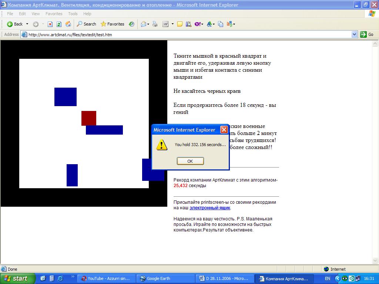This screenshot has width=379, height=284.
Task: Open the Edit menu
Action: point(22,14)
